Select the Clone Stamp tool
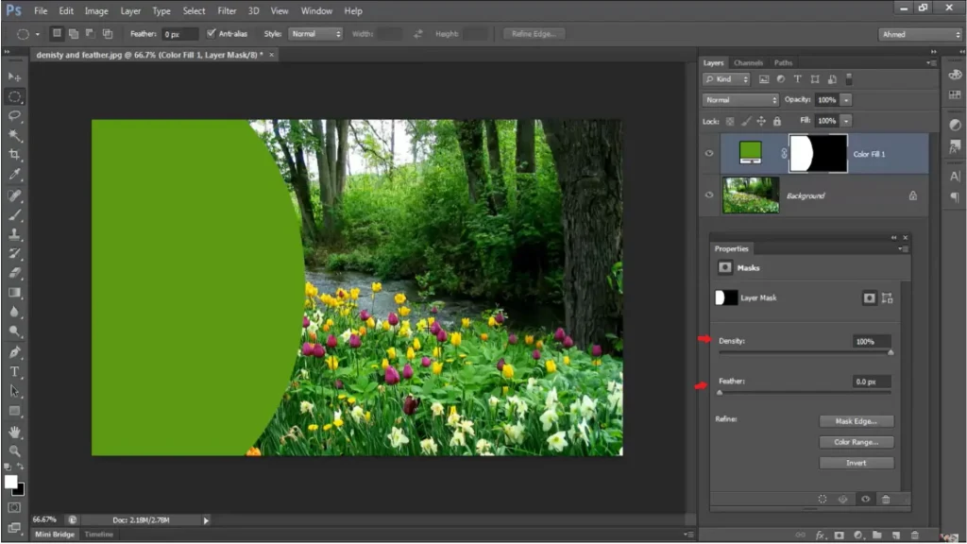Viewport: 967px width, 544px height. (x=15, y=234)
